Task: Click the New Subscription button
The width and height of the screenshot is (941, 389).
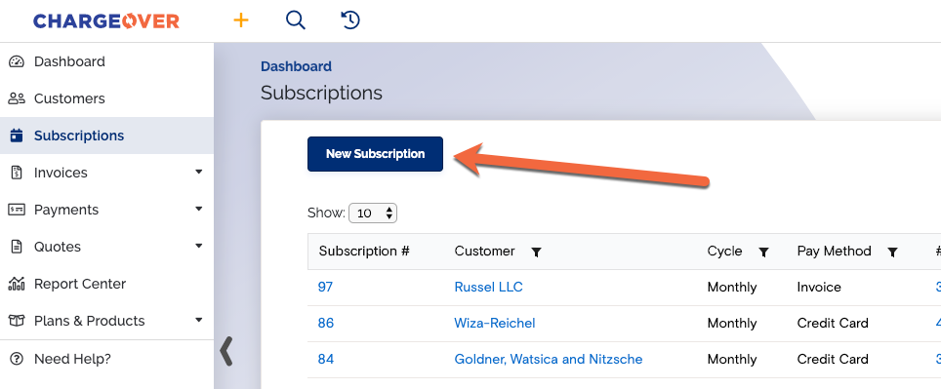Action: click(x=375, y=154)
